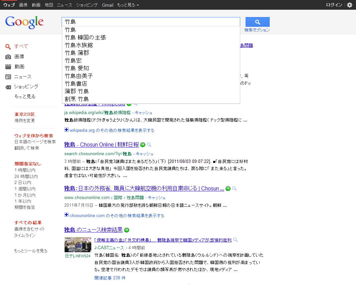Select suggestion 竹島 愛知
Screen dimensions: 356x285
tap(151, 68)
